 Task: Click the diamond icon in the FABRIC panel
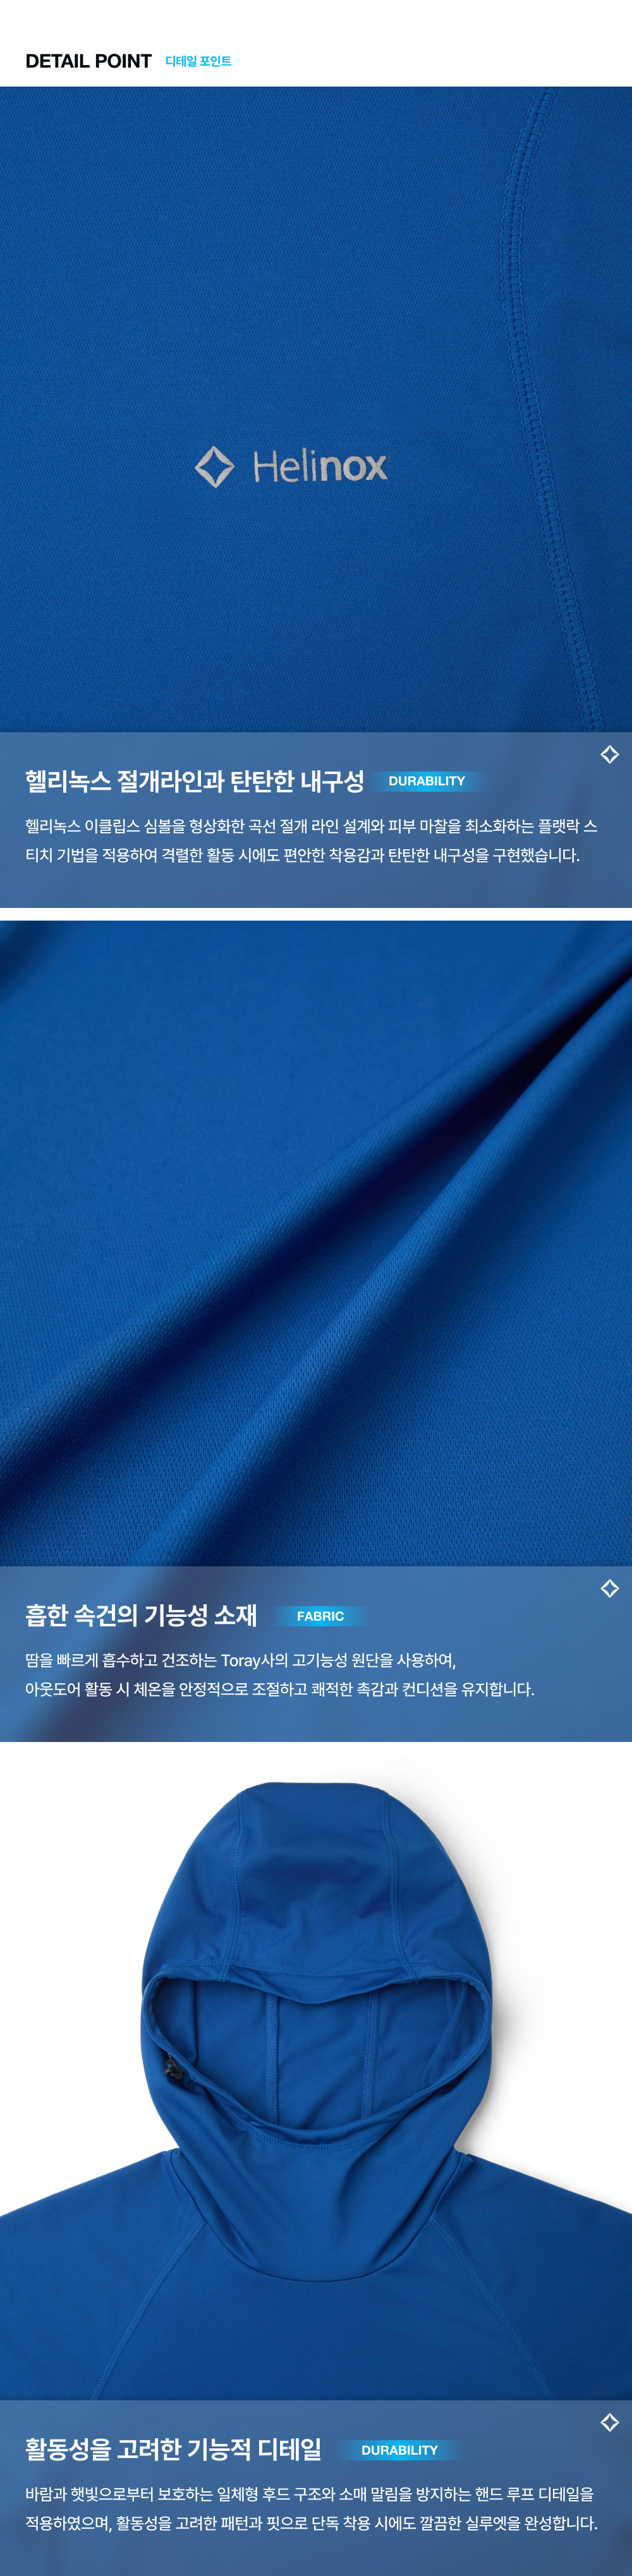click(x=609, y=1588)
